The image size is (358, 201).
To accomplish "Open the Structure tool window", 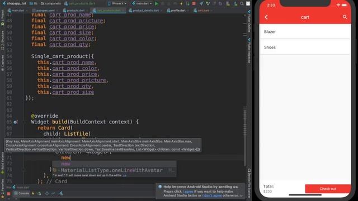I will pos(2,40).
